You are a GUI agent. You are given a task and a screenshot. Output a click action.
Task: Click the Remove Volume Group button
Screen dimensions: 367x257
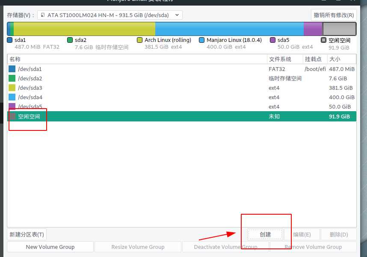(x=313, y=247)
